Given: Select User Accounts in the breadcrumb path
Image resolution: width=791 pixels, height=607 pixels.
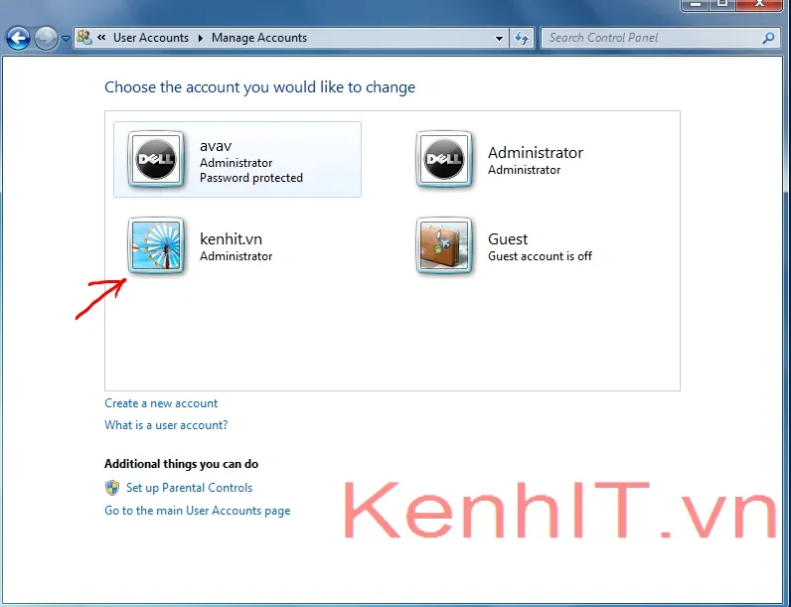Looking at the screenshot, I should coord(150,38).
